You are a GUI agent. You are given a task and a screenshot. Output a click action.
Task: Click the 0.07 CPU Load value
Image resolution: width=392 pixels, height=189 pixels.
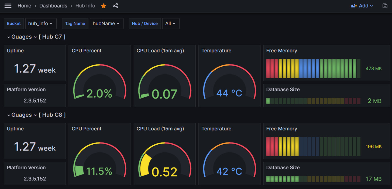click(164, 94)
